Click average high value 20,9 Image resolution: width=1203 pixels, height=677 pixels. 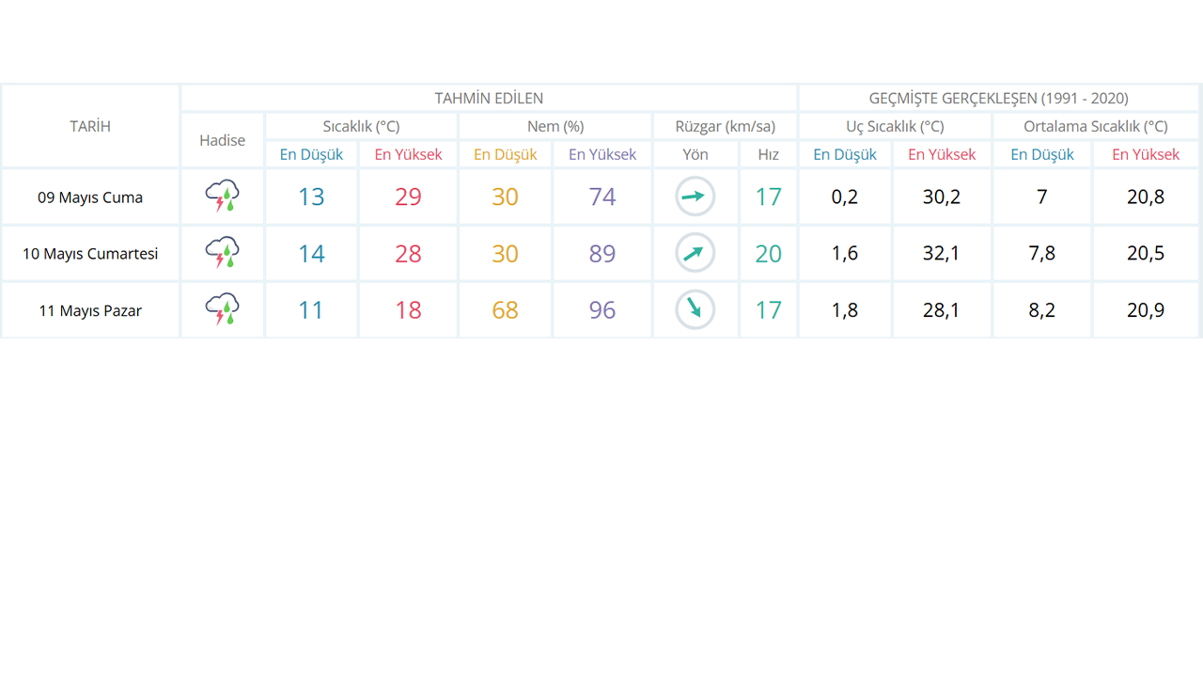[x=1146, y=310]
